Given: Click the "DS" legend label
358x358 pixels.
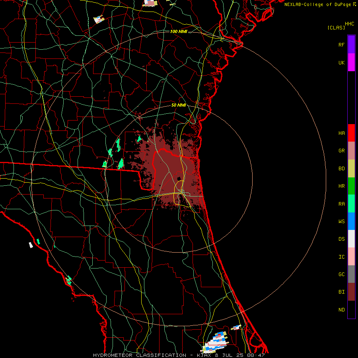Looking at the screenshot, I should [341, 239].
